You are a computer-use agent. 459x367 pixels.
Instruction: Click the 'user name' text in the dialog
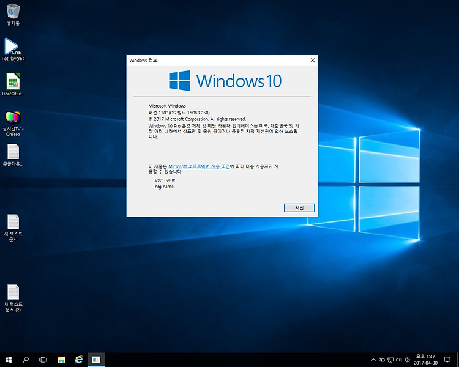[x=165, y=180]
